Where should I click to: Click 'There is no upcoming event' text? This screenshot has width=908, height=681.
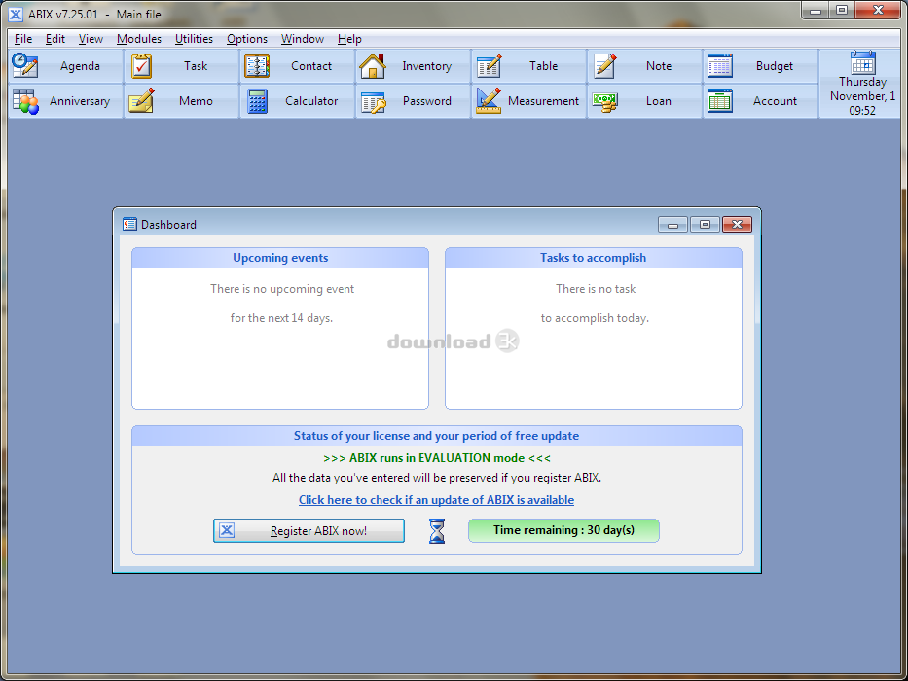point(282,288)
